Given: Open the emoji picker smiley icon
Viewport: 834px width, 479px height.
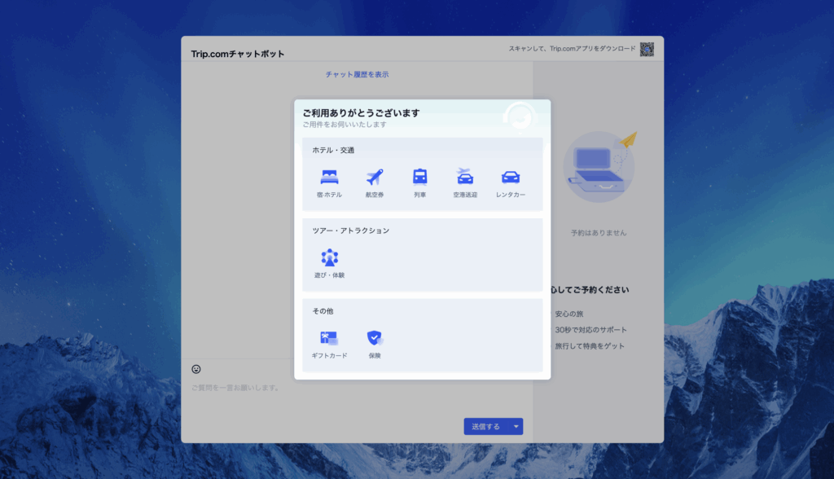Looking at the screenshot, I should pyautogui.click(x=196, y=369).
